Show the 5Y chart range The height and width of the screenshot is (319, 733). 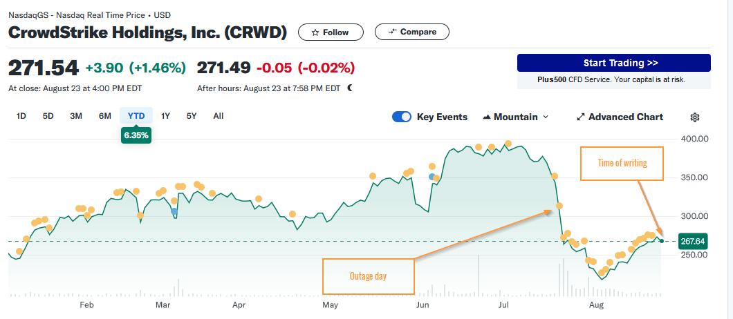[x=192, y=116]
